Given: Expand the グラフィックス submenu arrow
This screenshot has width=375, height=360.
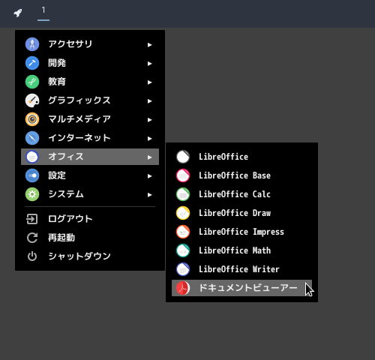Looking at the screenshot, I should 149,101.
